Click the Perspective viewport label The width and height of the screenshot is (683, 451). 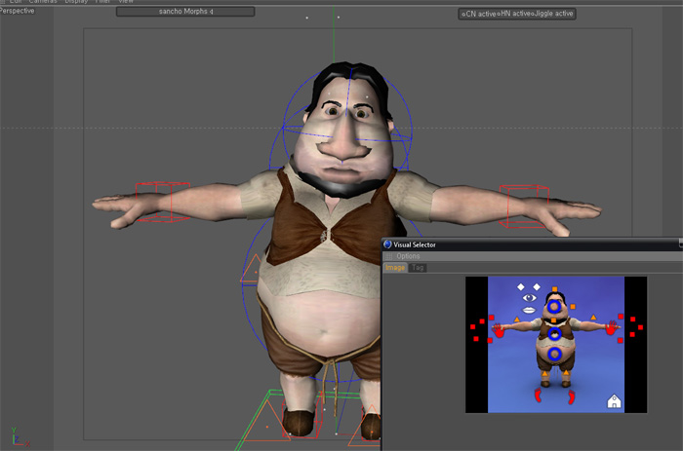click(17, 11)
